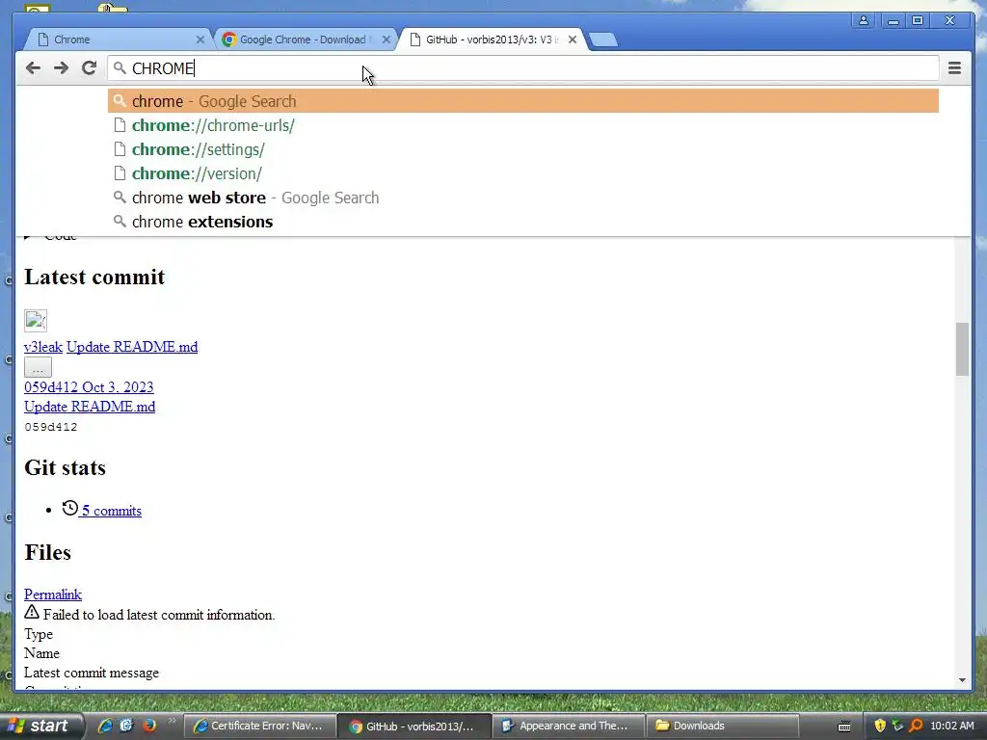Viewport: 987px width, 740px height.
Task: Click the 'Latest commit' heading
Action: (x=94, y=277)
